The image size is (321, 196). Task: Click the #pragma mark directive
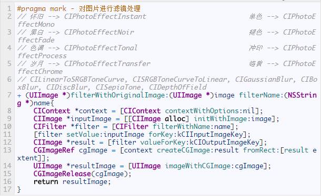pos(42,9)
